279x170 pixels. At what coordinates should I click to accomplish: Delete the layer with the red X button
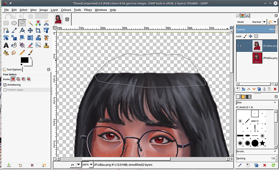click(x=275, y=89)
